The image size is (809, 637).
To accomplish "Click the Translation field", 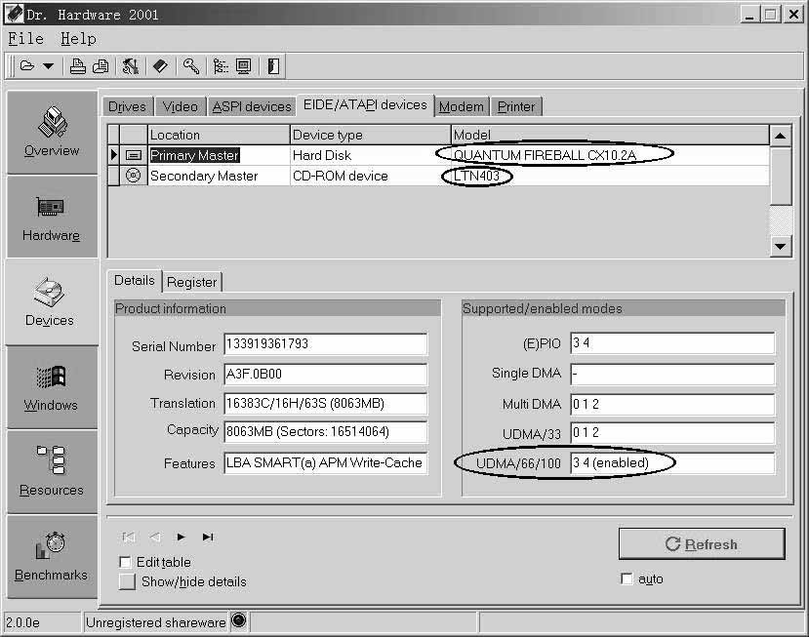I will [326, 403].
